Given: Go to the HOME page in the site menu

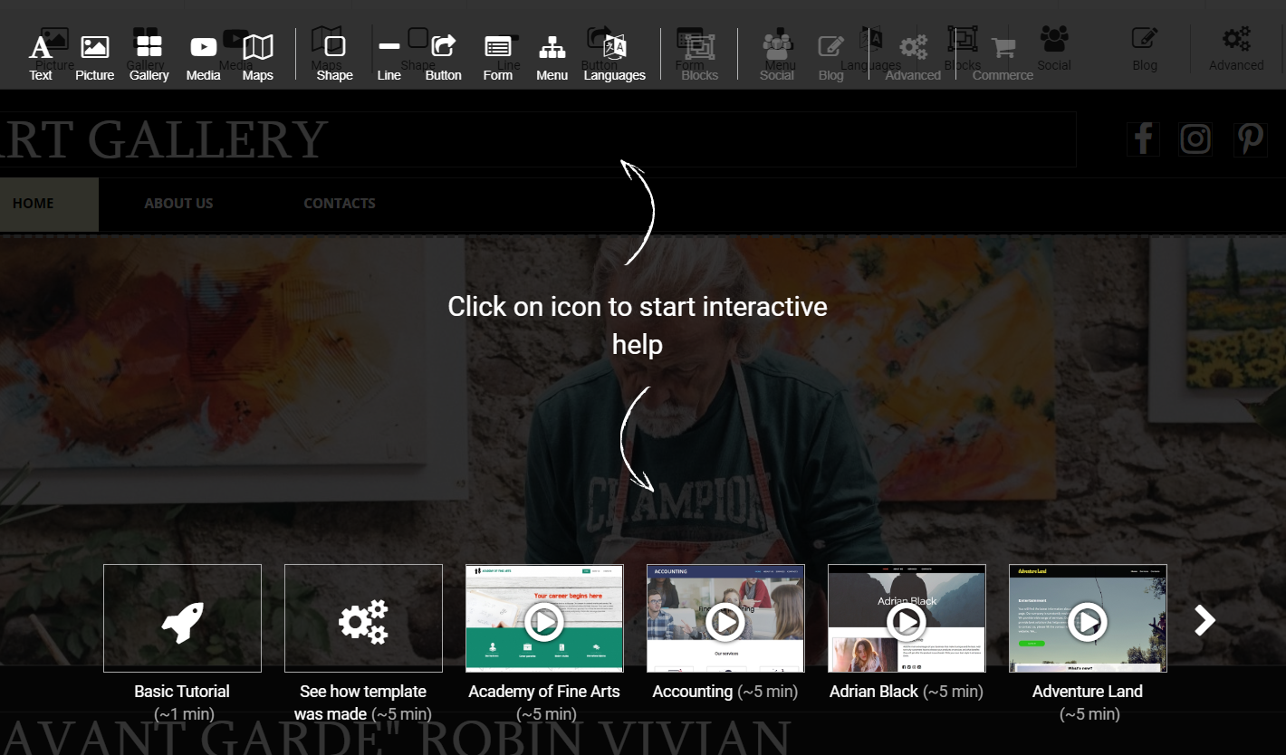Looking at the screenshot, I should coord(34,204).
